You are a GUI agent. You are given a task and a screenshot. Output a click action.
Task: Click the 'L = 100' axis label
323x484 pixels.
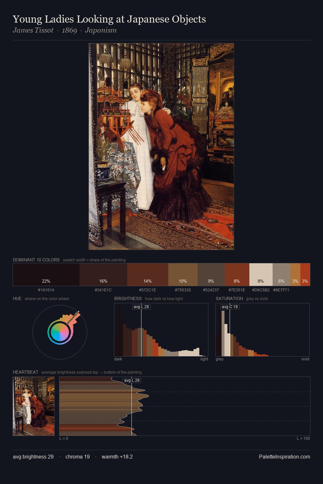pyautogui.click(x=303, y=439)
